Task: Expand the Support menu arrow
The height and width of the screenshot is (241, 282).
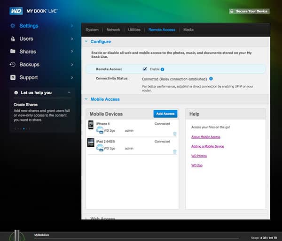Action: (x=72, y=77)
